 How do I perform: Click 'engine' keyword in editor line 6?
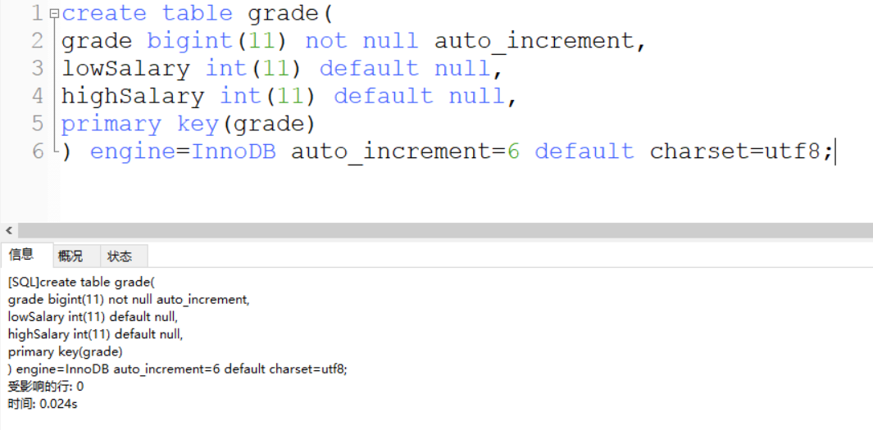tap(133, 152)
